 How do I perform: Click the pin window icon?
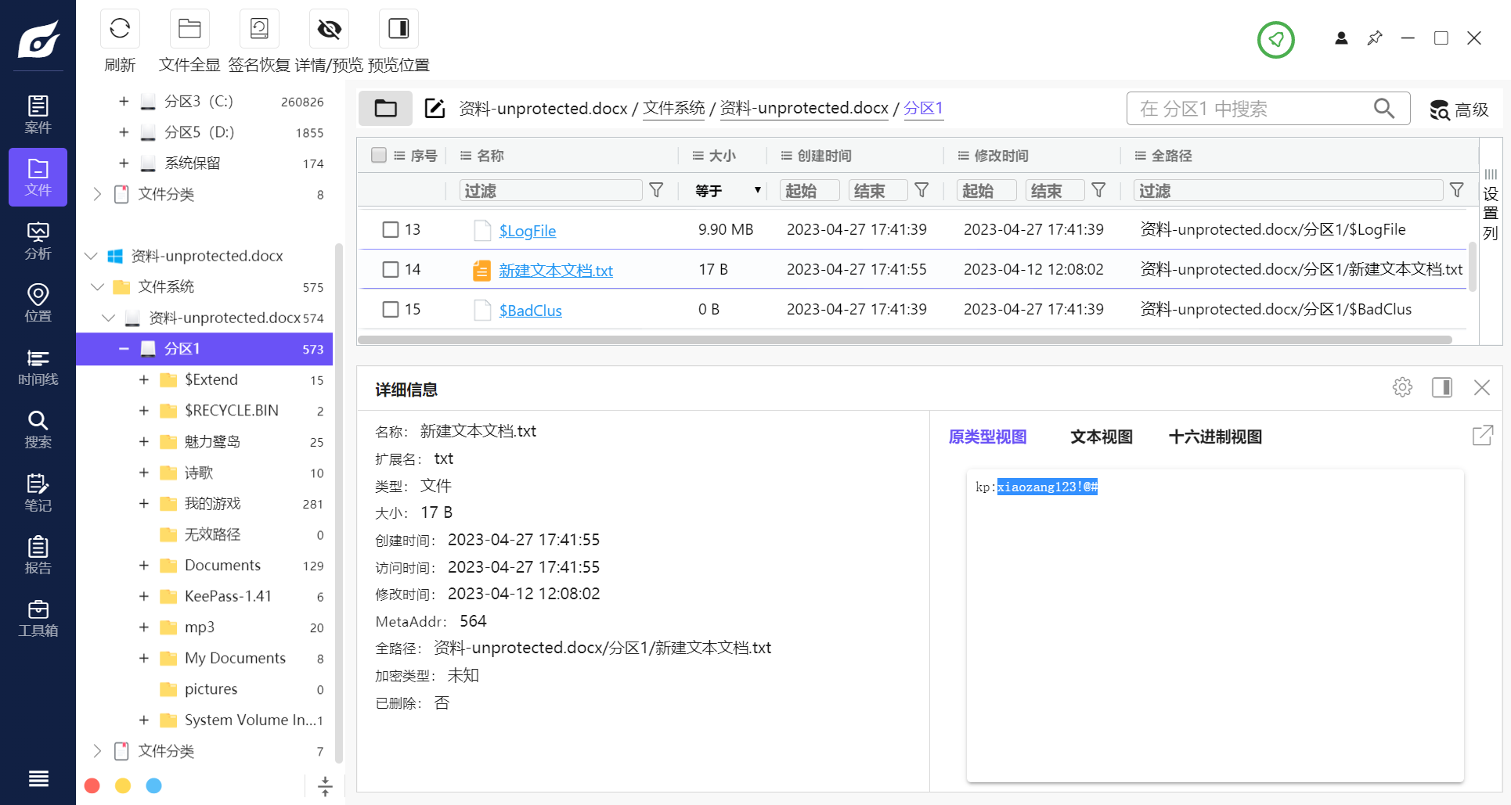(x=1375, y=38)
